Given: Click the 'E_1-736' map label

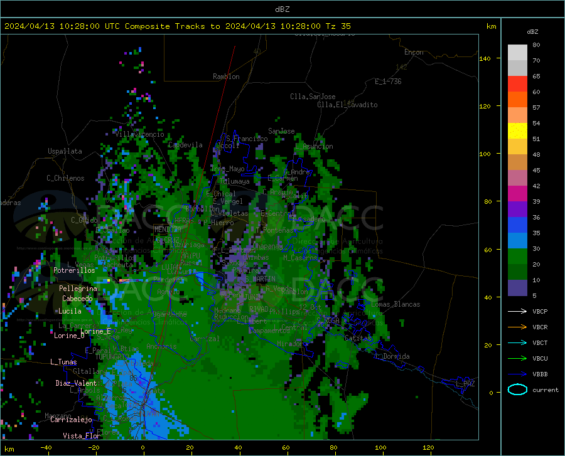Looking at the screenshot, I should click(x=388, y=82).
